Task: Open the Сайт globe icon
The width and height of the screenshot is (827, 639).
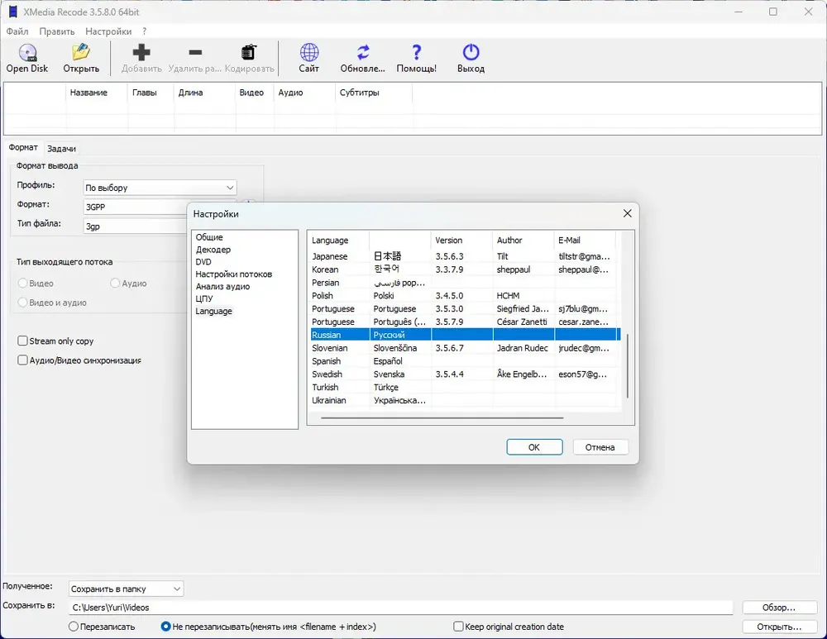Action: pos(309,52)
